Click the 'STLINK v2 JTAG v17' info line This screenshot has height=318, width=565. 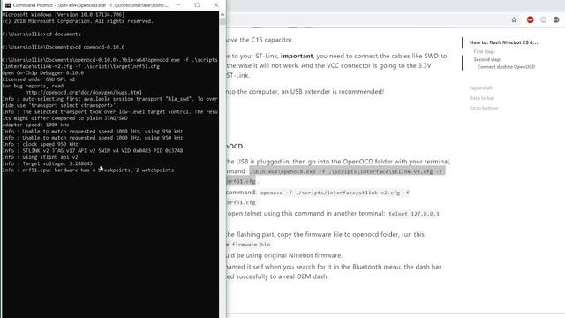[x=92, y=151]
